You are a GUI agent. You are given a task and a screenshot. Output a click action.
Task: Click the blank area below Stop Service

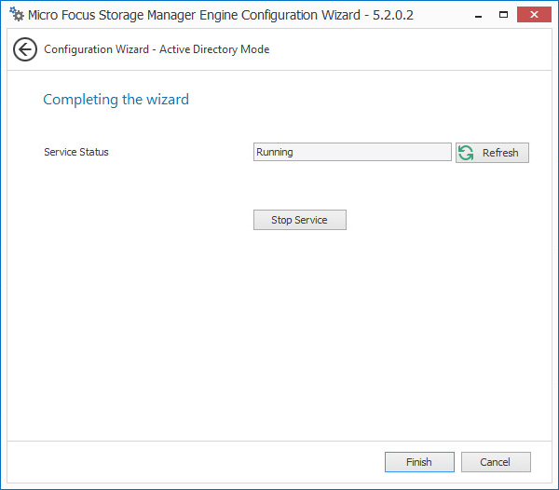(300, 317)
